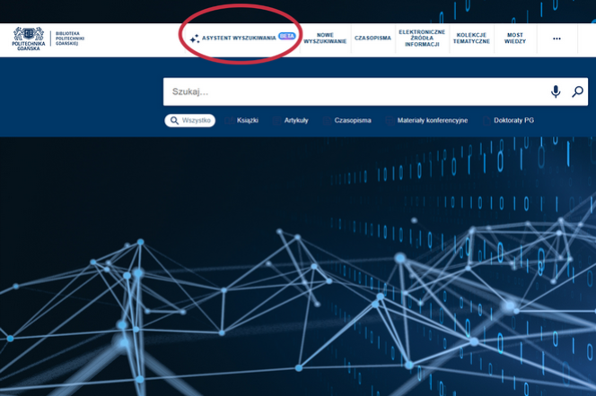596x396 pixels.
Task: Open the Most Wiedzy link
Action: pos(515,39)
